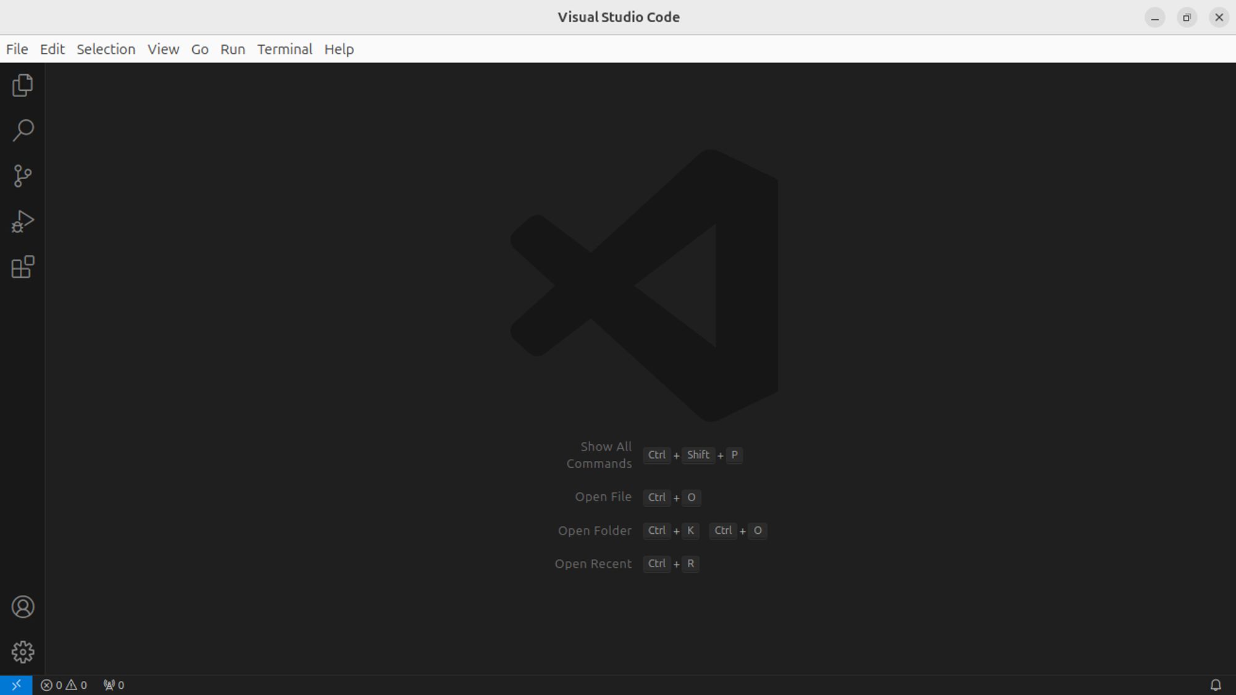Click the Open Recent label
The image size is (1236, 695).
tap(593, 564)
